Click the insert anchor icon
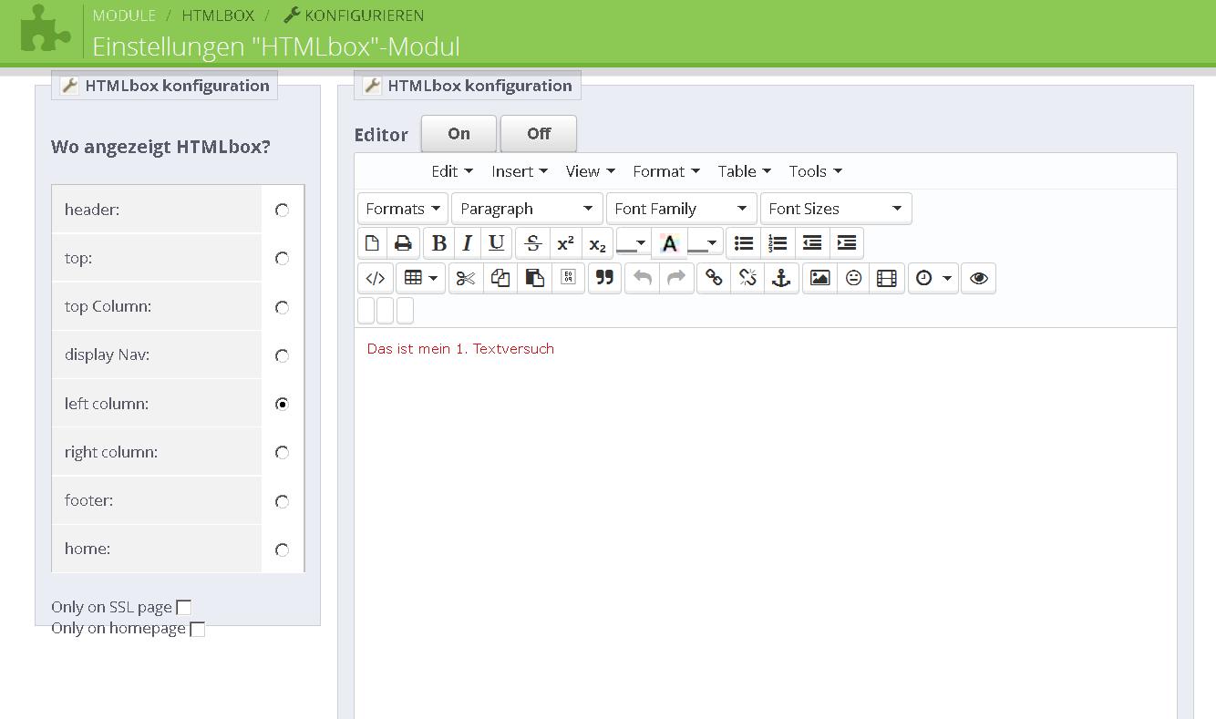The image size is (1216, 719). [x=781, y=278]
